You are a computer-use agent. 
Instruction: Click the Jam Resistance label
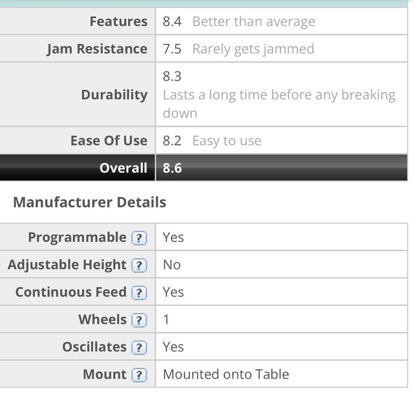[x=97, y=49]
